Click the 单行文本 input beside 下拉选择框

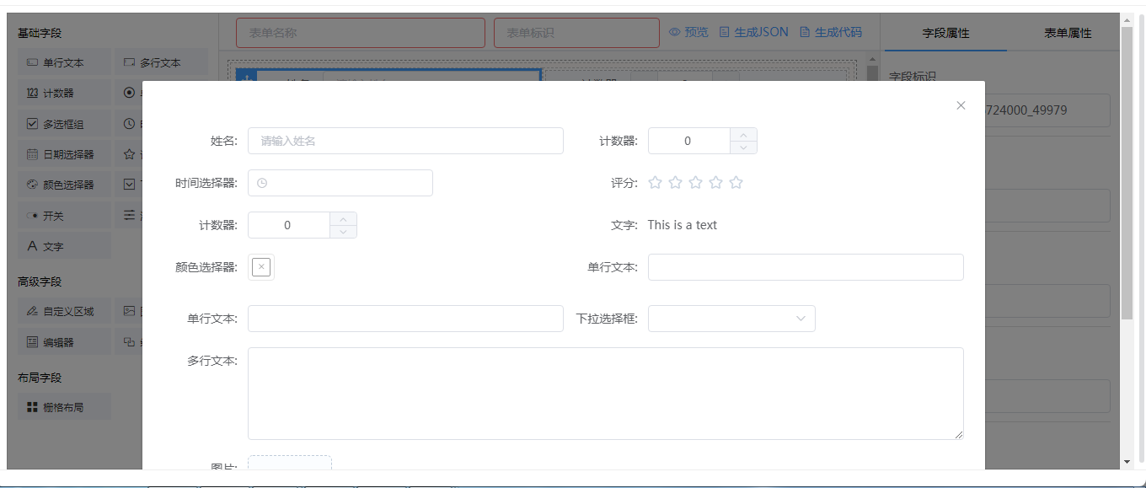click(405, 319)
